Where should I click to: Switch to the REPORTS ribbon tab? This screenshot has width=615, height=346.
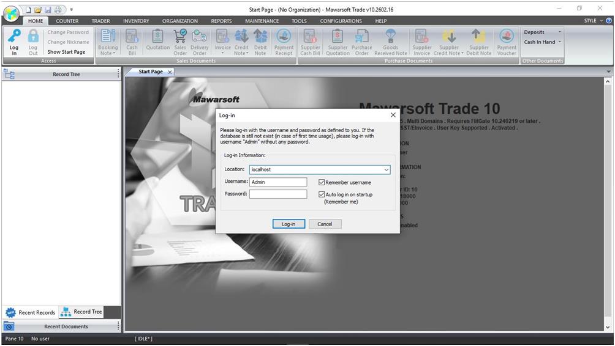click(221, 21)
